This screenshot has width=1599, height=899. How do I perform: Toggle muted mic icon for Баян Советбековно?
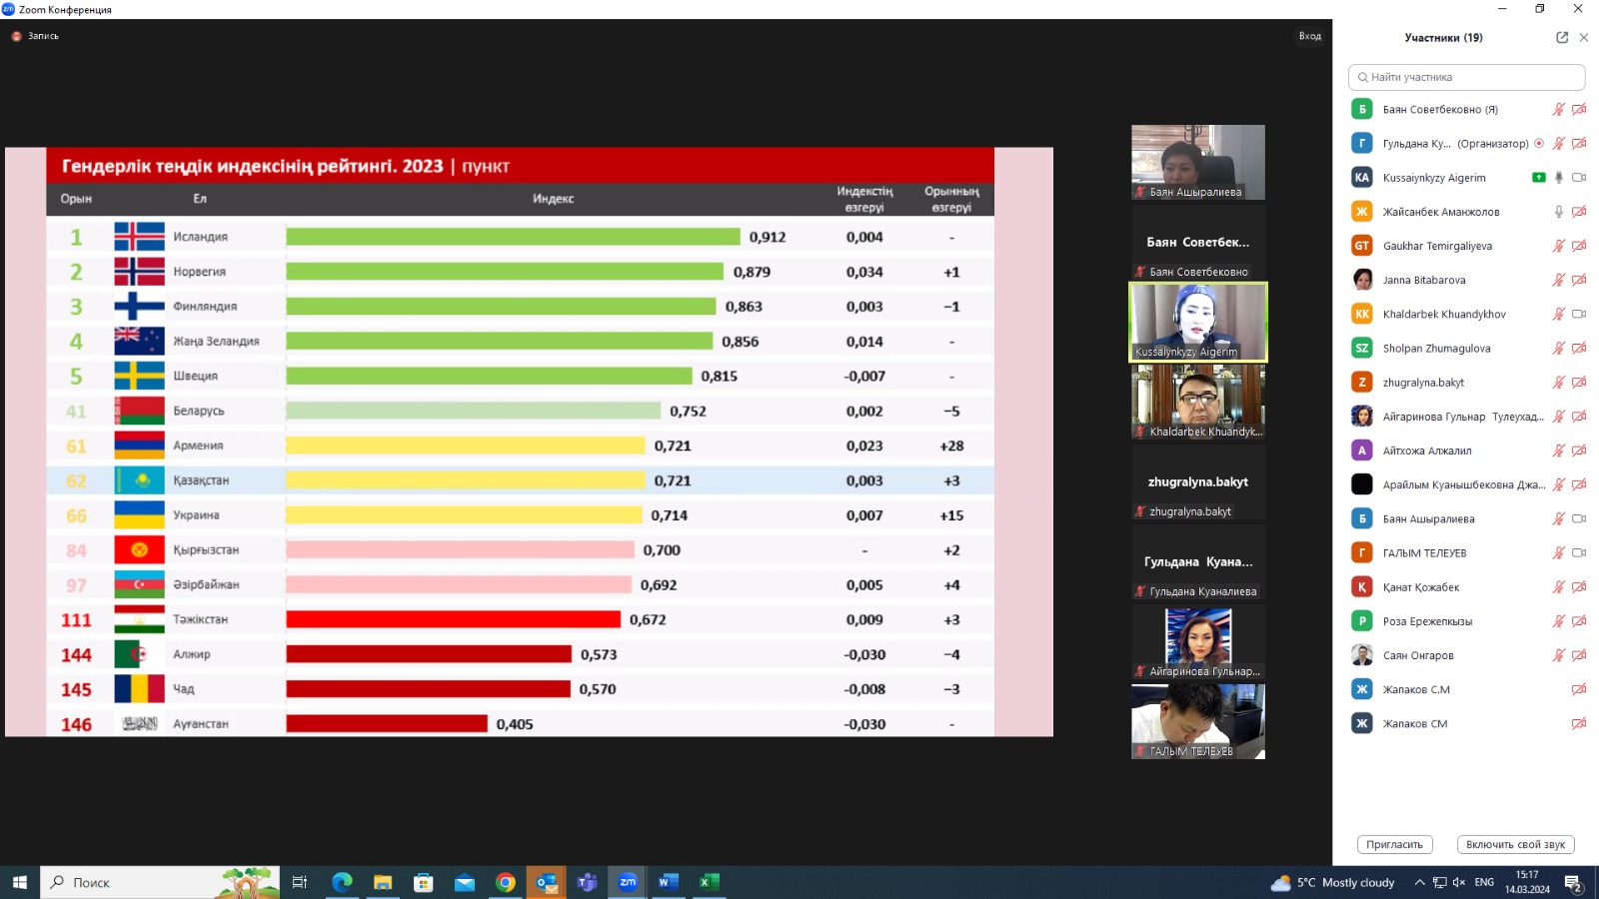click(1558, 110)
